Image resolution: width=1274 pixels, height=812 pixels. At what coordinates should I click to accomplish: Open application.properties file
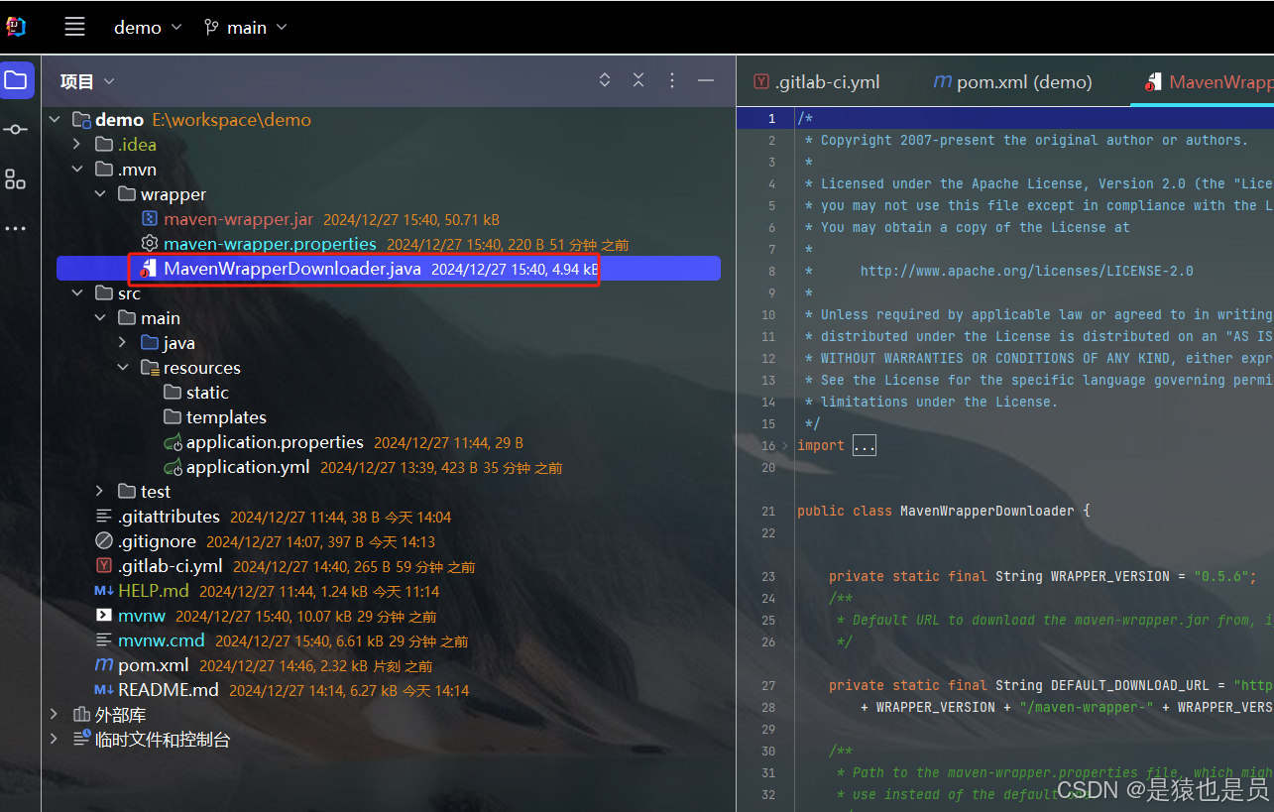(x=275, y=442)
